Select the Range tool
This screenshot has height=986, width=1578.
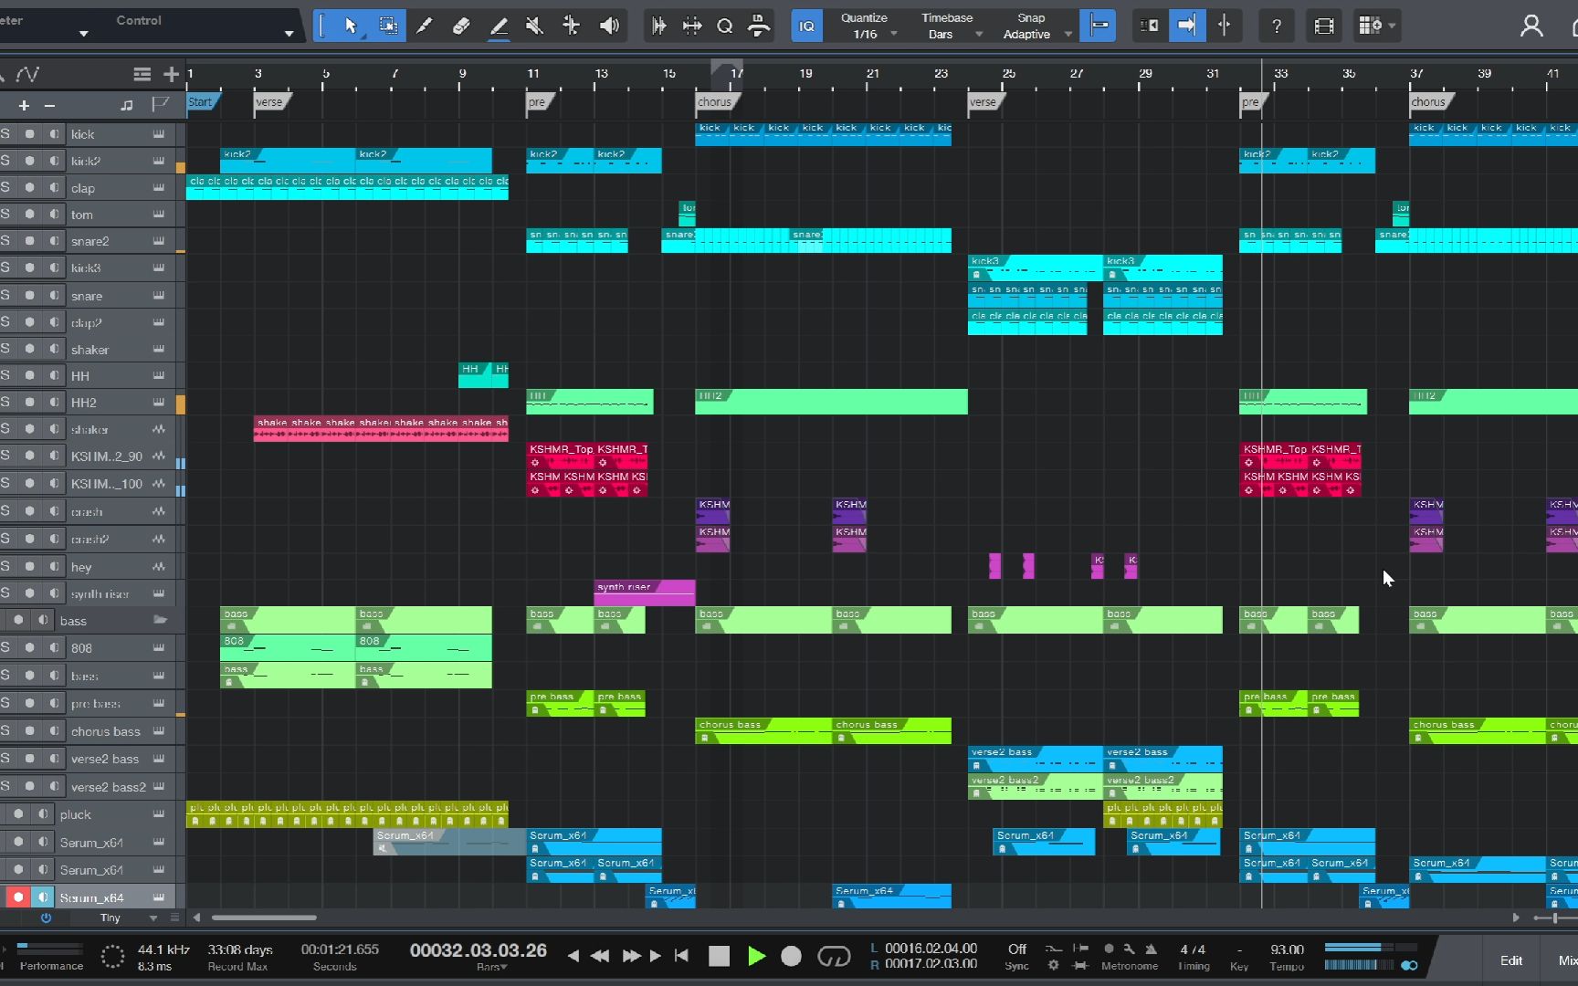[x=388, y=26]
